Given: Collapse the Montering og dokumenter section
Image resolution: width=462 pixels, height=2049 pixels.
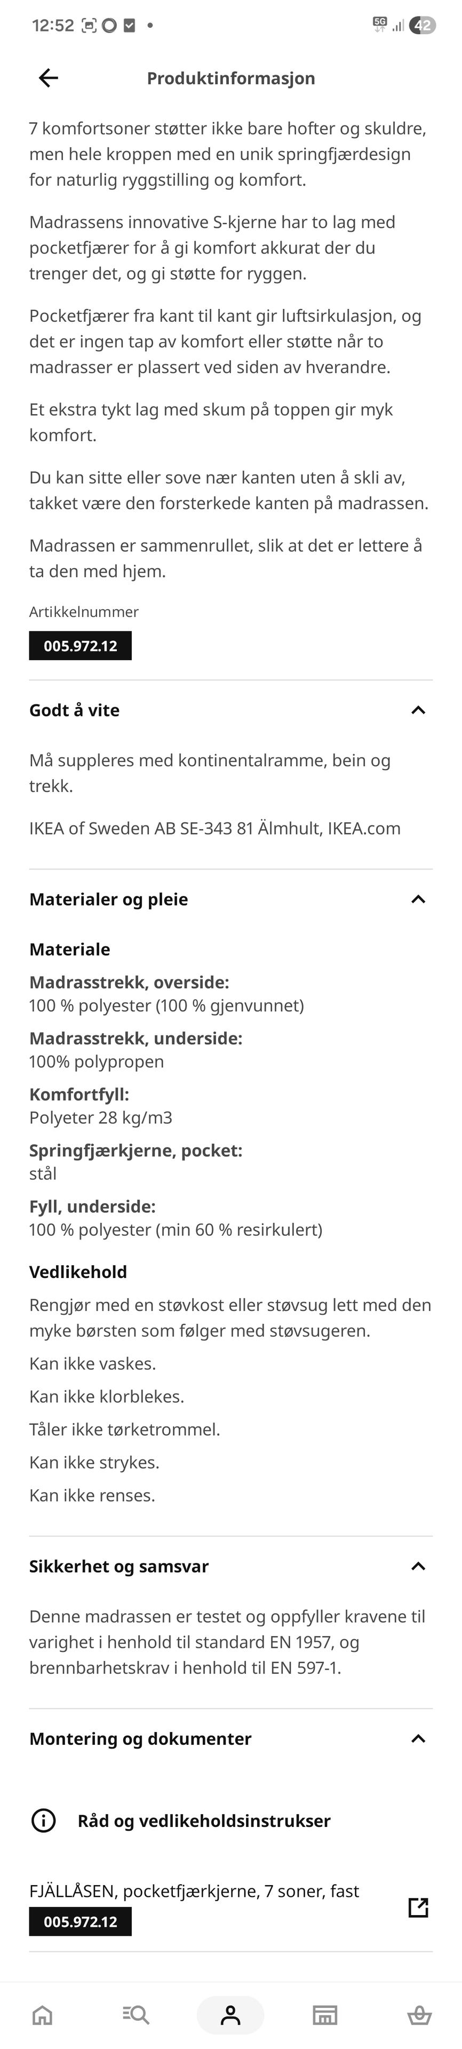Looking at the screenshot, I should tap(418, 1739).
